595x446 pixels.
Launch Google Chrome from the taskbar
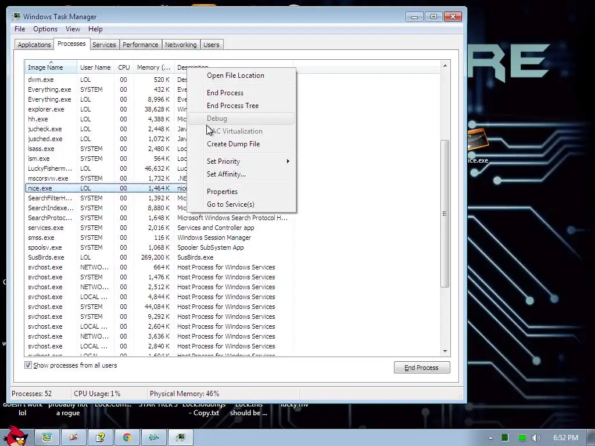coord(127,437)
